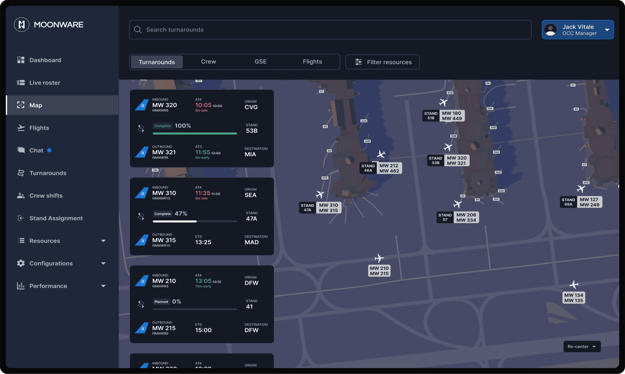
Task: Click the Search turnarounds input field
Action: (330, 30)
